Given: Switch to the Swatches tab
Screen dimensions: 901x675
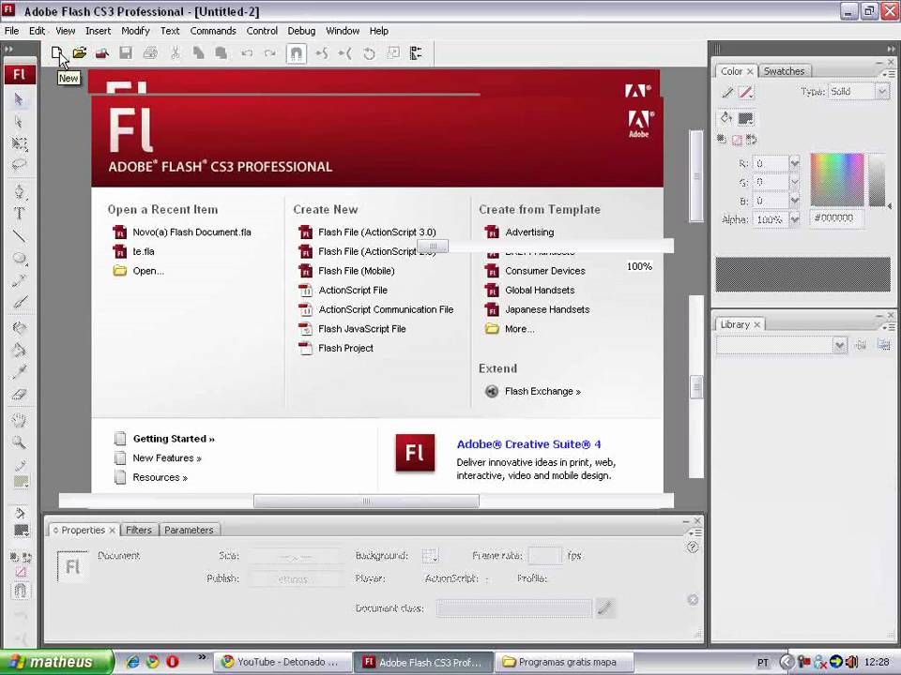Looking at the screenshot, I should [784, 71].
